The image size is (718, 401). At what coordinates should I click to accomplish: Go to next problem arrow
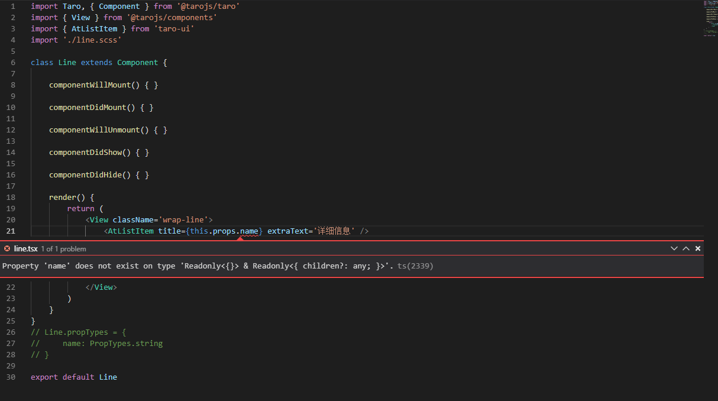click(x=674, y=248)
